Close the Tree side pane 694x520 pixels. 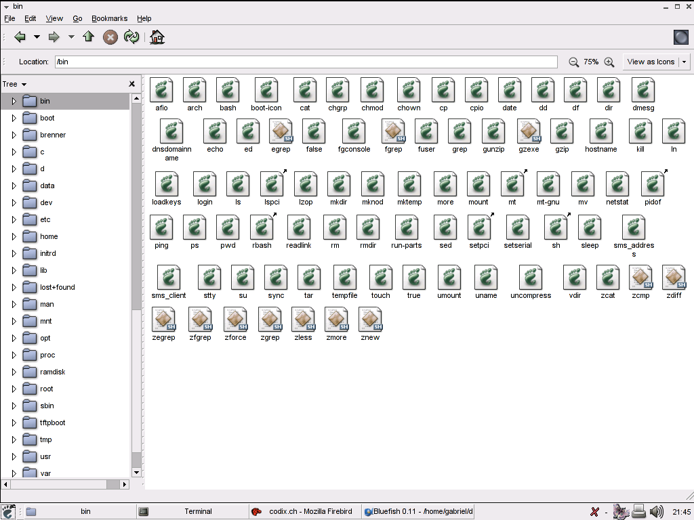click(x=132, y=84)
